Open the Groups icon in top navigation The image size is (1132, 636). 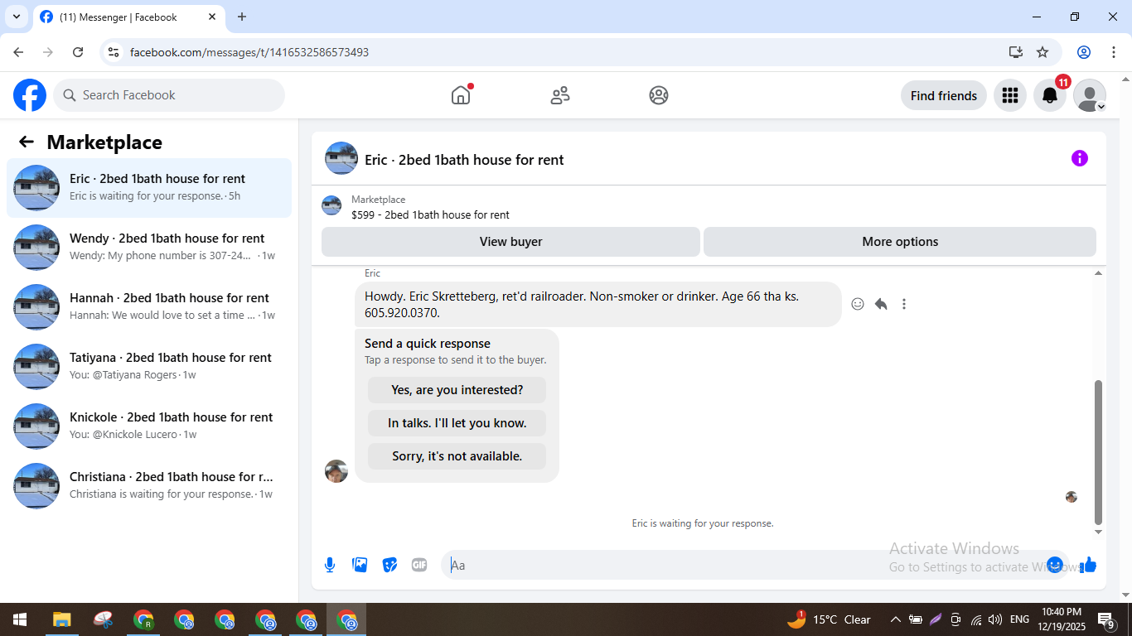click(x=659, y=95)
